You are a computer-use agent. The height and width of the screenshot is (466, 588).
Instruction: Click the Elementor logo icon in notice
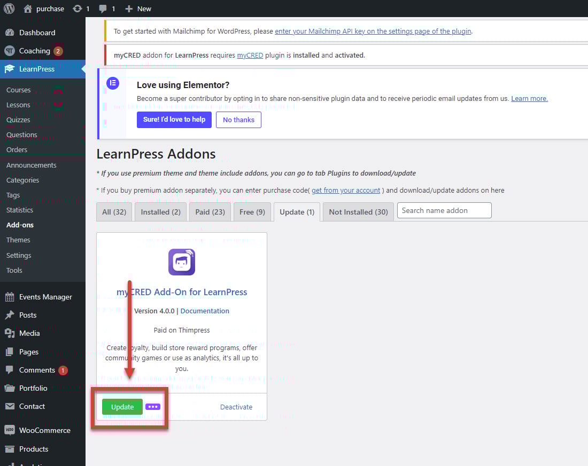coord(113,83)
